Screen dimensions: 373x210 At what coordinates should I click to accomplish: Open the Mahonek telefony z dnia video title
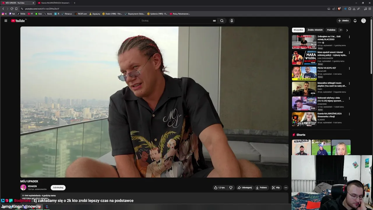[331, 99]
